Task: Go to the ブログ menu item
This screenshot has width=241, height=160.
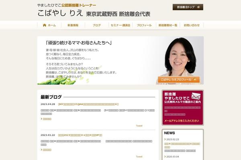Action: [x=97, y=25]
